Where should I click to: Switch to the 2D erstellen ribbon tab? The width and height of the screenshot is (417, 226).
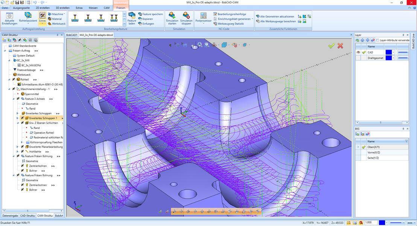(43, 8)
